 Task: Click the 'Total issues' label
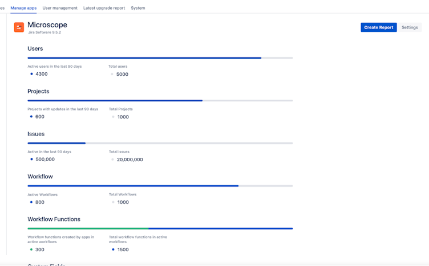pyautogui.click(x=119, y=152)
